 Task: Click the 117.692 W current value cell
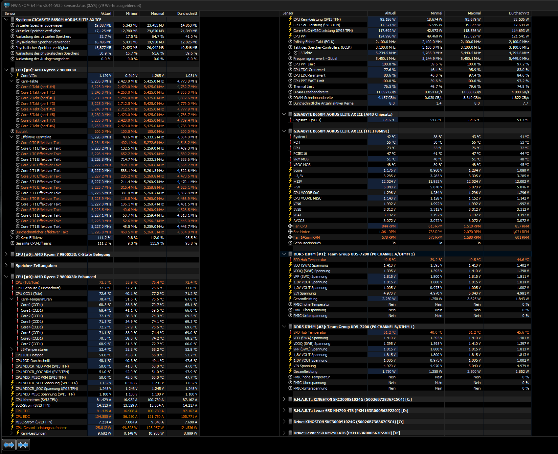tap(383, 31)
